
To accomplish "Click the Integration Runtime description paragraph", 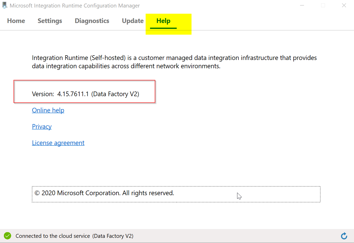I will tap(174, 62).
